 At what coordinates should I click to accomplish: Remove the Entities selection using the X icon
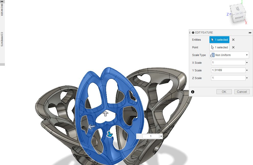coord(233,40)
